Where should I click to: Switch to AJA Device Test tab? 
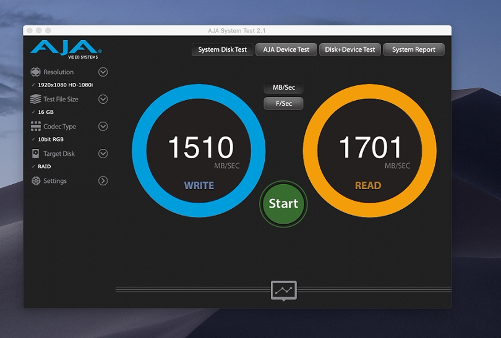pos(286,49)
